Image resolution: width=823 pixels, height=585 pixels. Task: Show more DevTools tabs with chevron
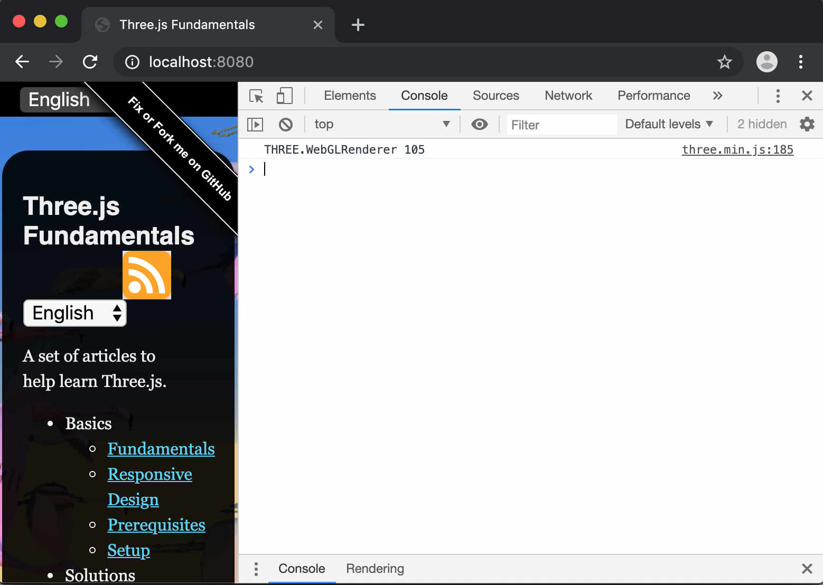tap(717, 96)
